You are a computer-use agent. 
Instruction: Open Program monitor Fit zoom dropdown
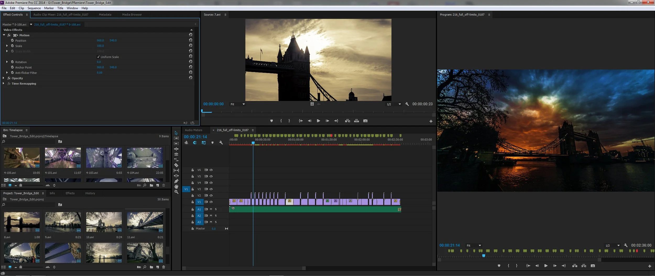pos(474,246)
